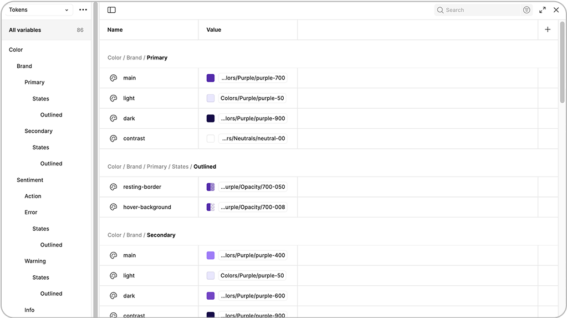Click in the Search variables field
The height and width of the screenshot is (318, 567).
(x=482, y=10)
